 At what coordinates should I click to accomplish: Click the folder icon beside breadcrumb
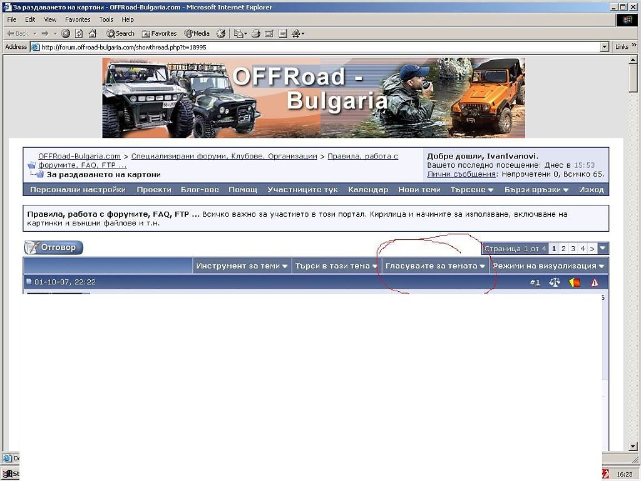tap(31, 165)
